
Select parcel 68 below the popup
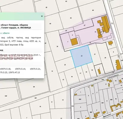pyautogui.click(x=34, y=87)
